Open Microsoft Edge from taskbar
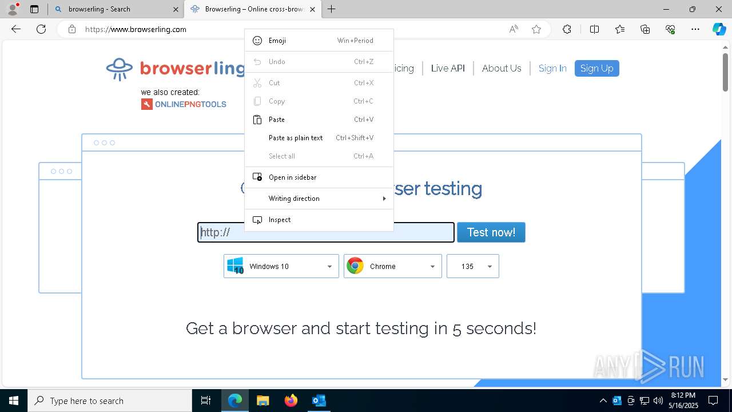 (x=235, y=401)
